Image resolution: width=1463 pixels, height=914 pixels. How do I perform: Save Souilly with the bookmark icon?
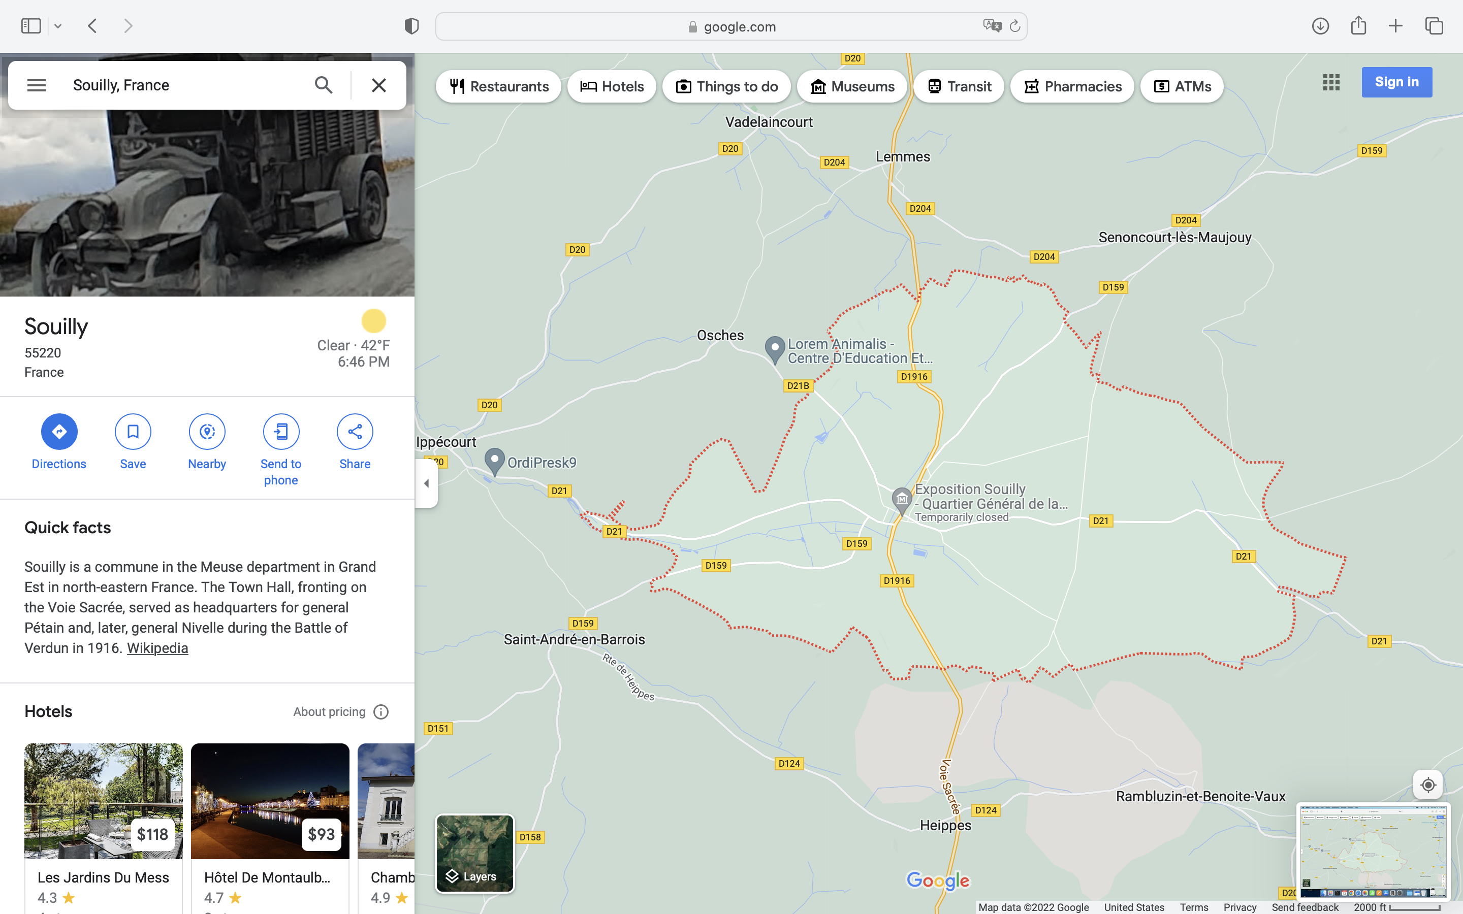click(x=133, y=432)
